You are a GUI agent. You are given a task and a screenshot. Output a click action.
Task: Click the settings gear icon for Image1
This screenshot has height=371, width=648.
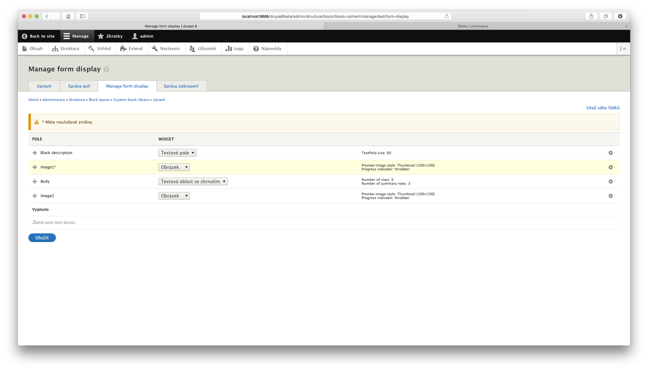(611, 167)
